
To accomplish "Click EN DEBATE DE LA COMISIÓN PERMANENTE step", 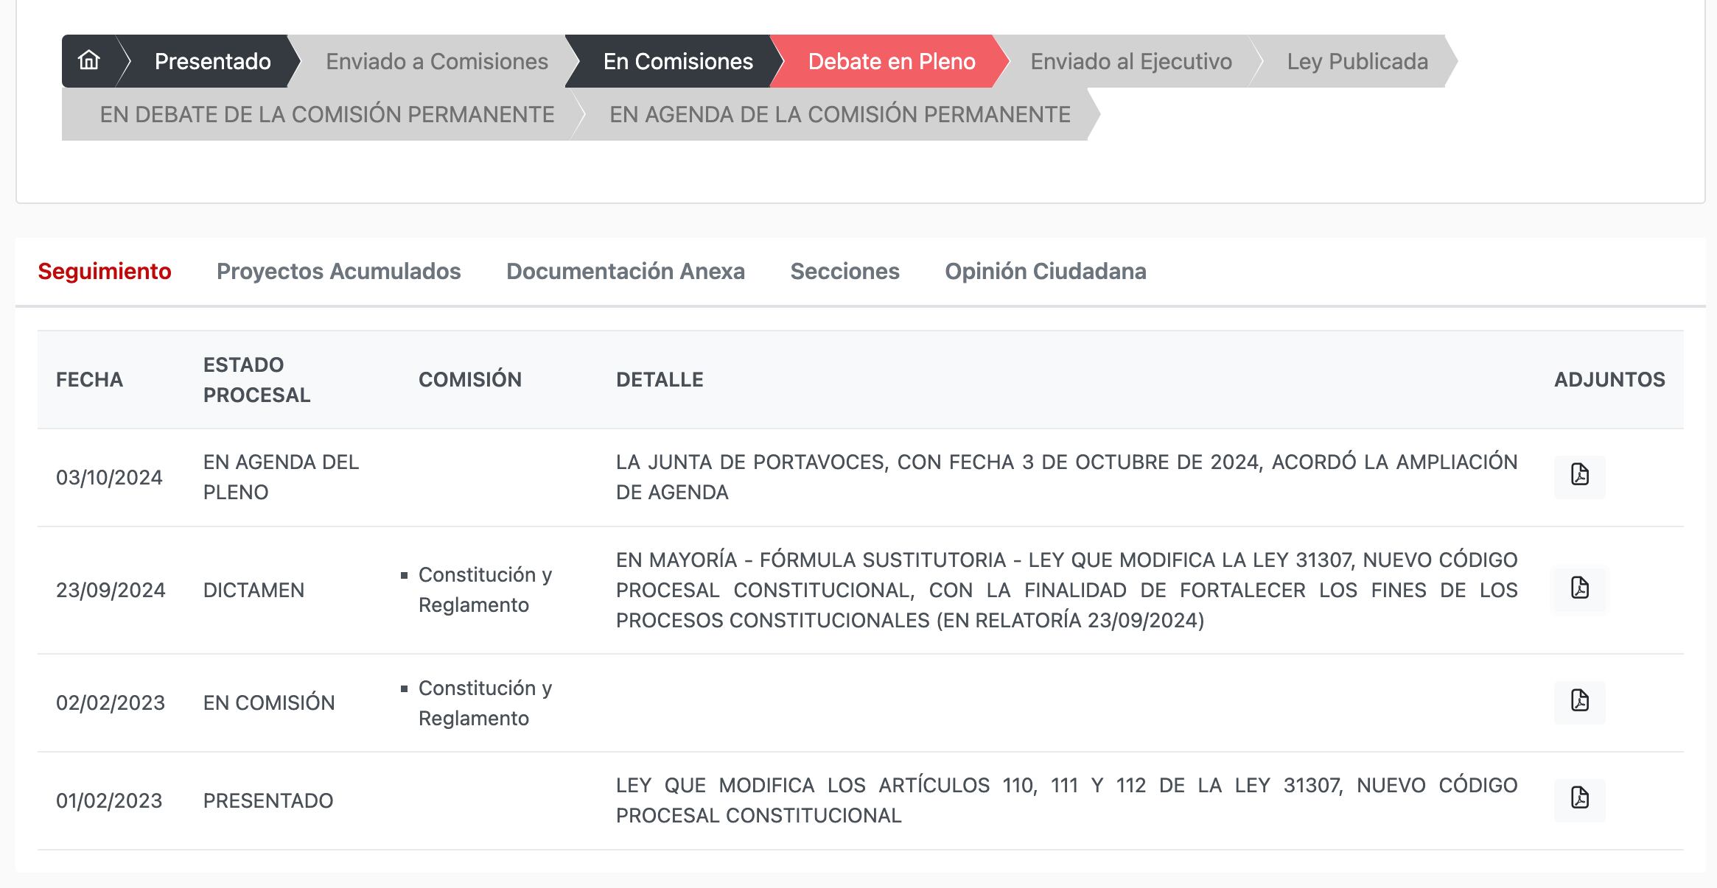I will (326, 114).
